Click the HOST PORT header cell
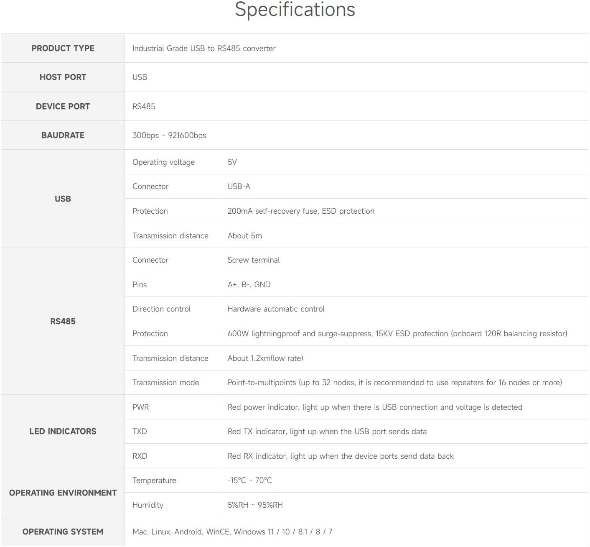Screen dimensions: 590x547 [x=63, y=77]
